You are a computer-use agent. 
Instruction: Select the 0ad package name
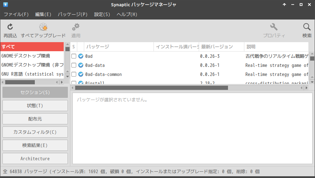tap(89, 56)
